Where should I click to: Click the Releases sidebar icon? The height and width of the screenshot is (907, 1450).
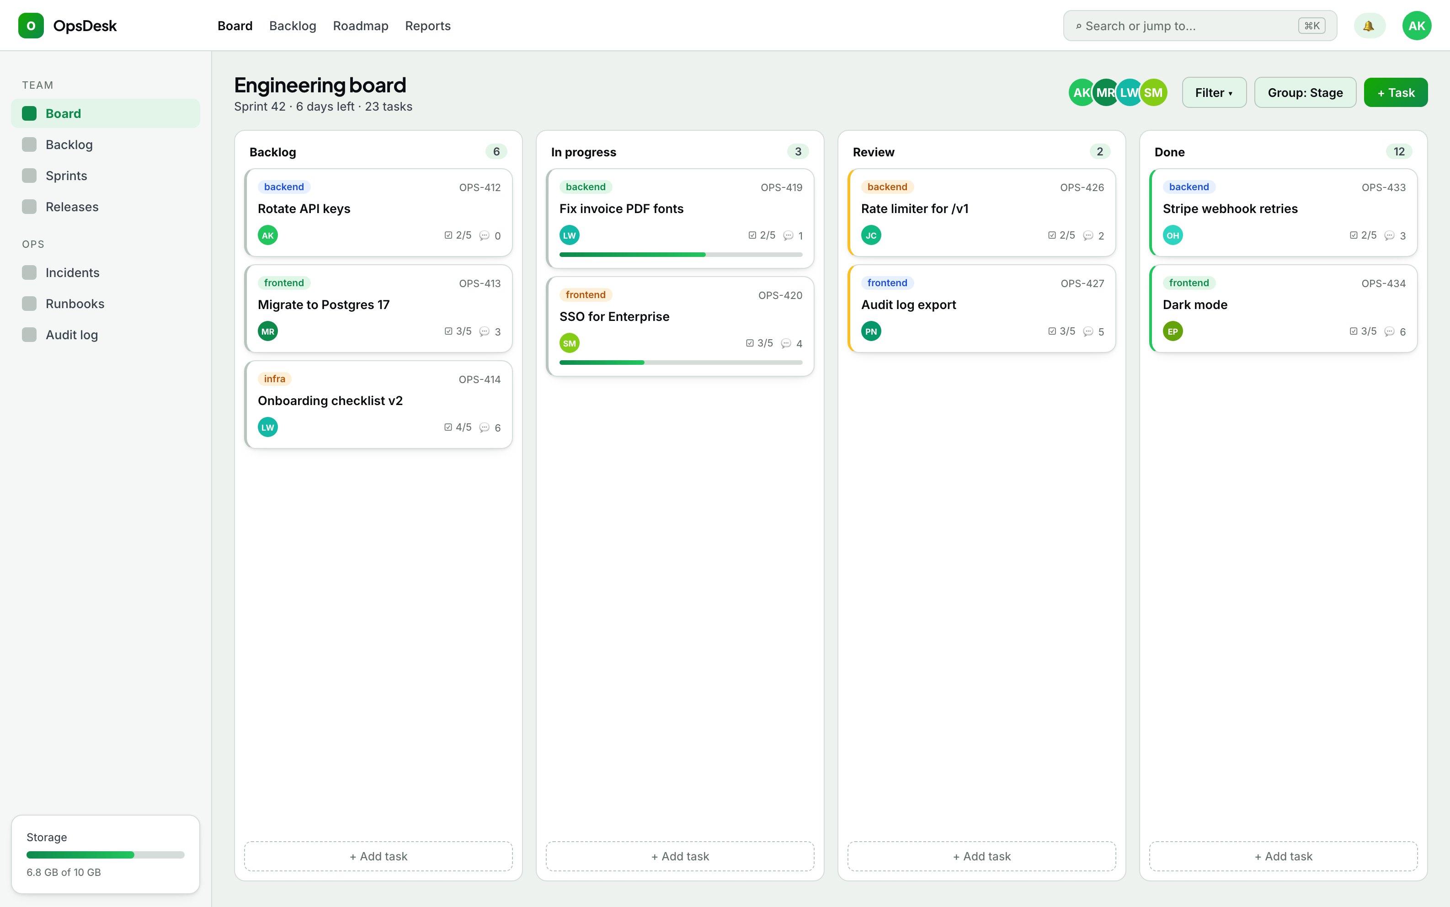click(29, 206)
